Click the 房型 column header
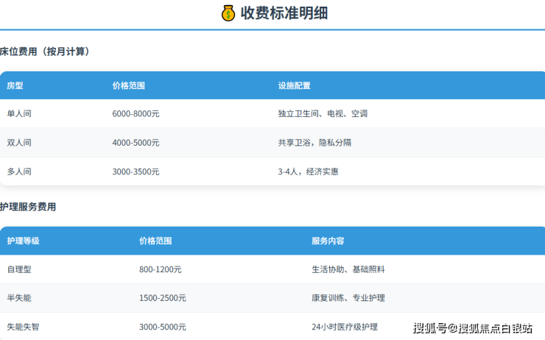The height and width of the screenshot is (340, 545). (x=15, y=85)
